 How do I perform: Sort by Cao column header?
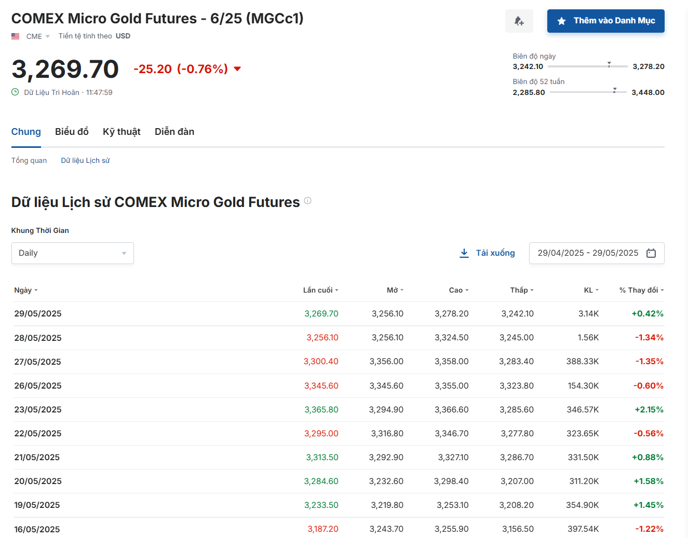[458, 290]
